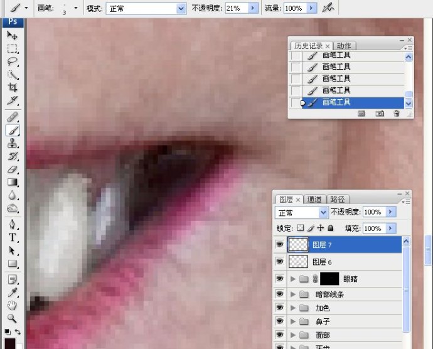Open layer 不透明度 slider arrow

point(390,212)
